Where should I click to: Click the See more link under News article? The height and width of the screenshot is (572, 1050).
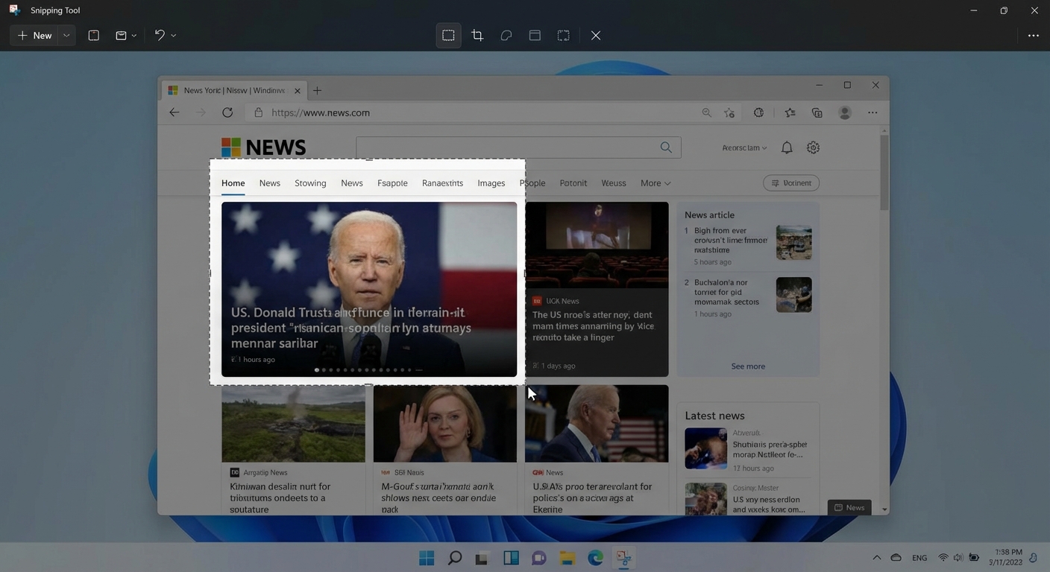pos(747,366)
